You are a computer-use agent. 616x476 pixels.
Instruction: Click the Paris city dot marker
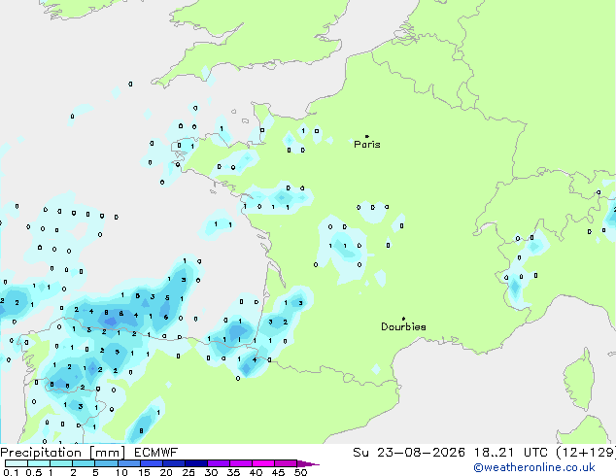(367, 136)
